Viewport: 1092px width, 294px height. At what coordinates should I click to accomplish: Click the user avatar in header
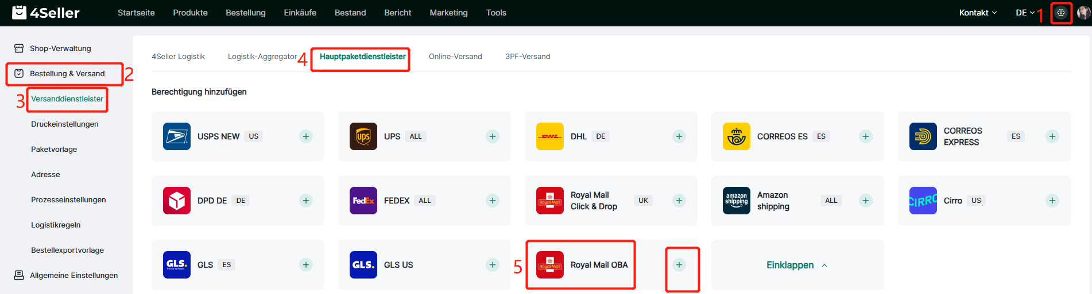[x=1083, y=13]
